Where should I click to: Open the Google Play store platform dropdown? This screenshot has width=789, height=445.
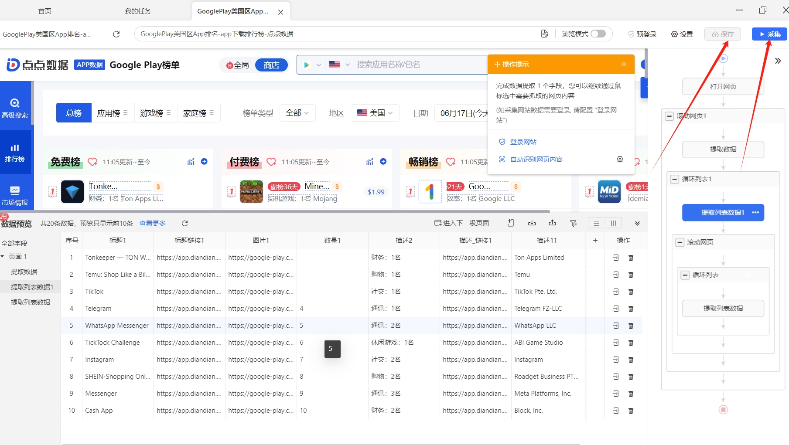click(312, 65)
